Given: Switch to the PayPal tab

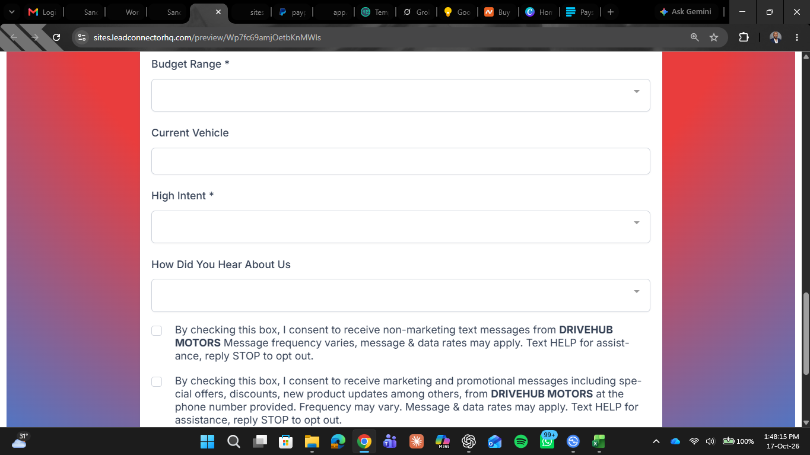Looking at the screenshot, I should (x=292, y=12).
